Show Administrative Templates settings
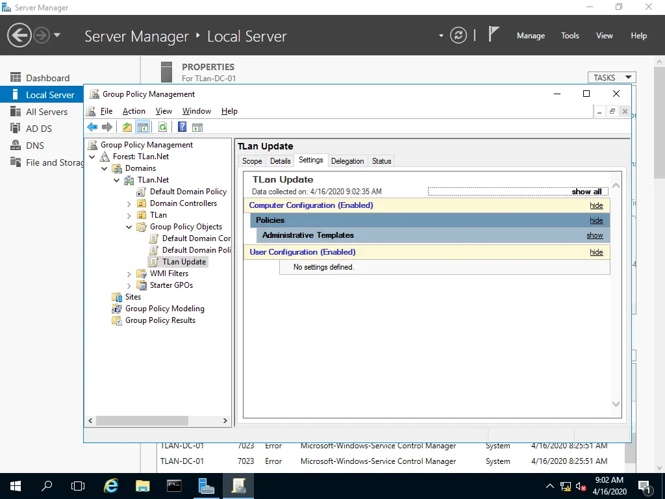Image resolution: width=665 pixels, height=499 pixels. pos(595,235)
